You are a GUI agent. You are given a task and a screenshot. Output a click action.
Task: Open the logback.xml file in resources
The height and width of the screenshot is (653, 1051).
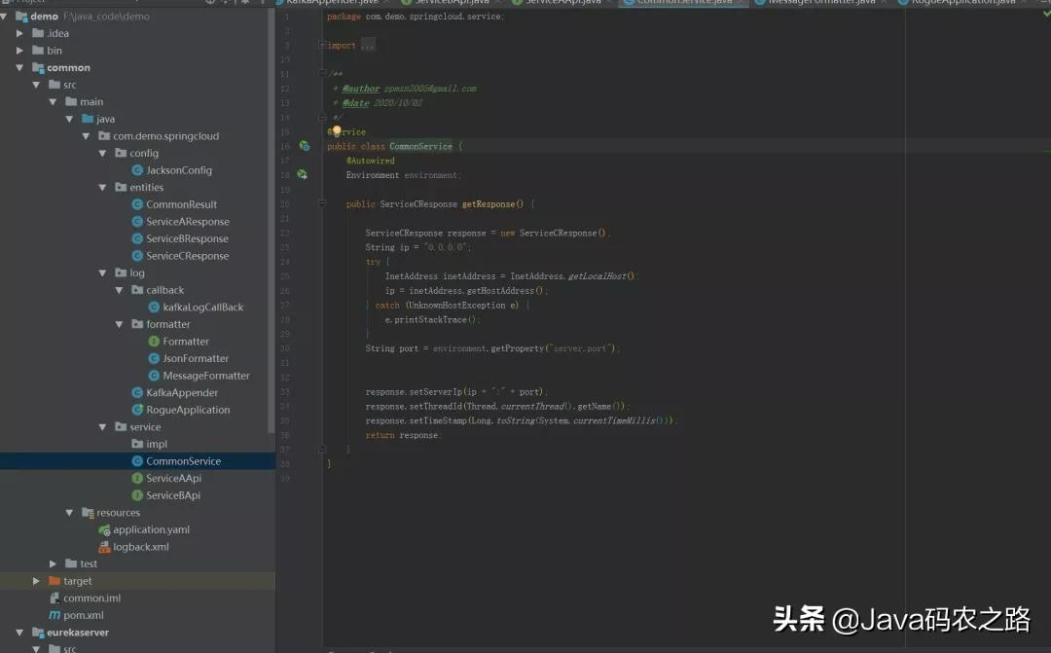point(140,547)
